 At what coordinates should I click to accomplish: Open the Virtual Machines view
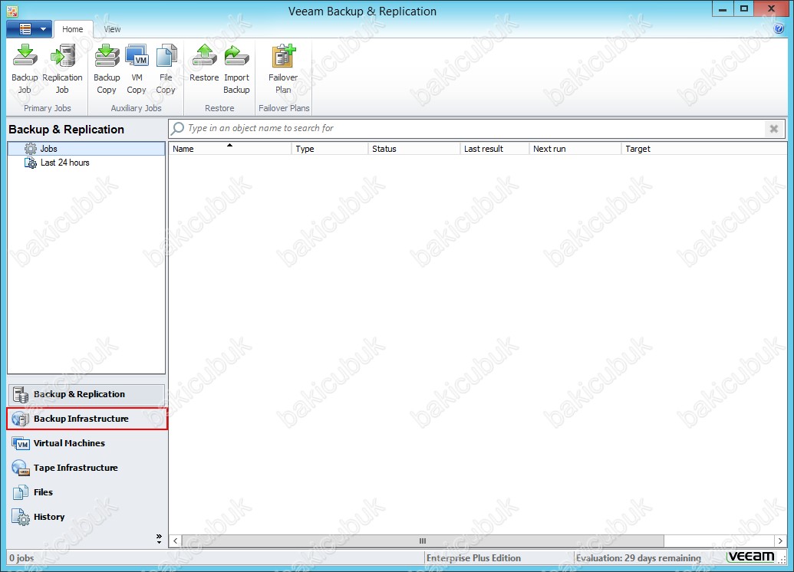coord(86,443)
